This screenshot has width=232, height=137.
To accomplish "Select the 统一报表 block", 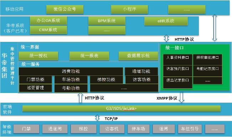I will [x=89, y=56].
